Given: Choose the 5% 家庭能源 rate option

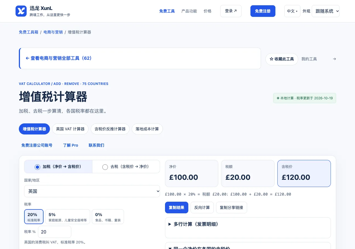Looking at the screenshot, I should [x=68, y=217].
